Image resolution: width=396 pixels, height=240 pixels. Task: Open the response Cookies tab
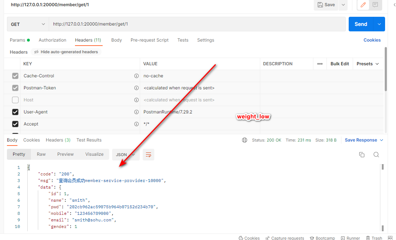(32, 140)
